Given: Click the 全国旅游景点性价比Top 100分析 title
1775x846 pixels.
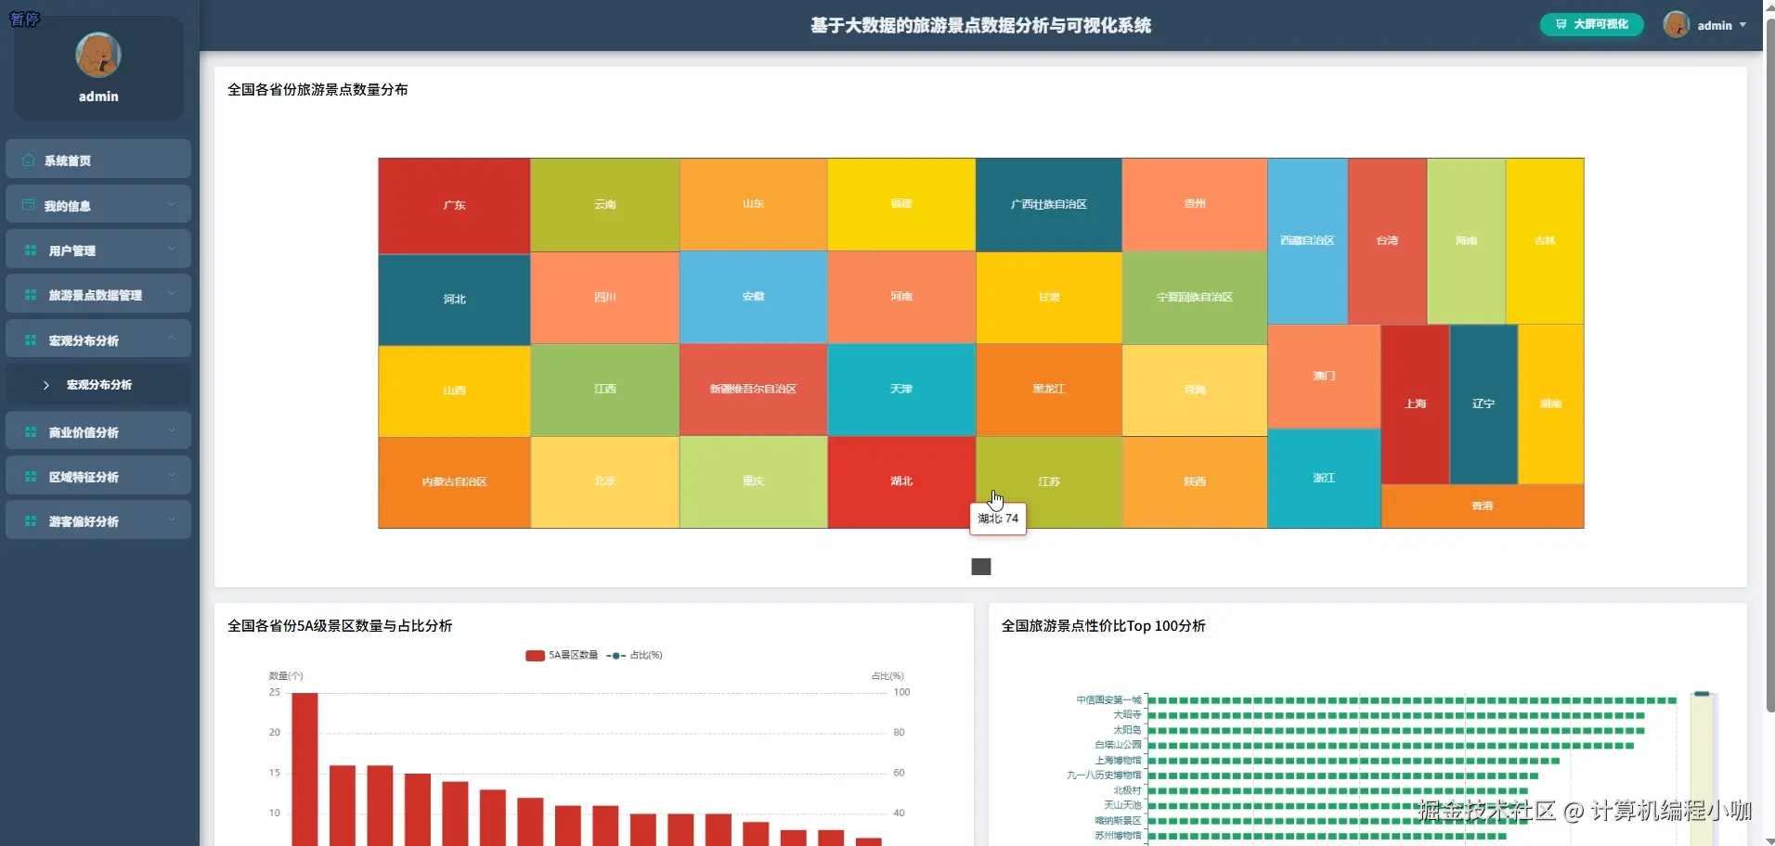Looking at the screenshot, I should 1104,626.
